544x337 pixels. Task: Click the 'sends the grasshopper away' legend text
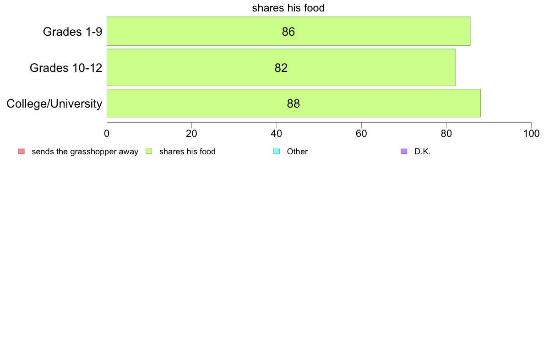pyautogui.click(x=85, y=152)
